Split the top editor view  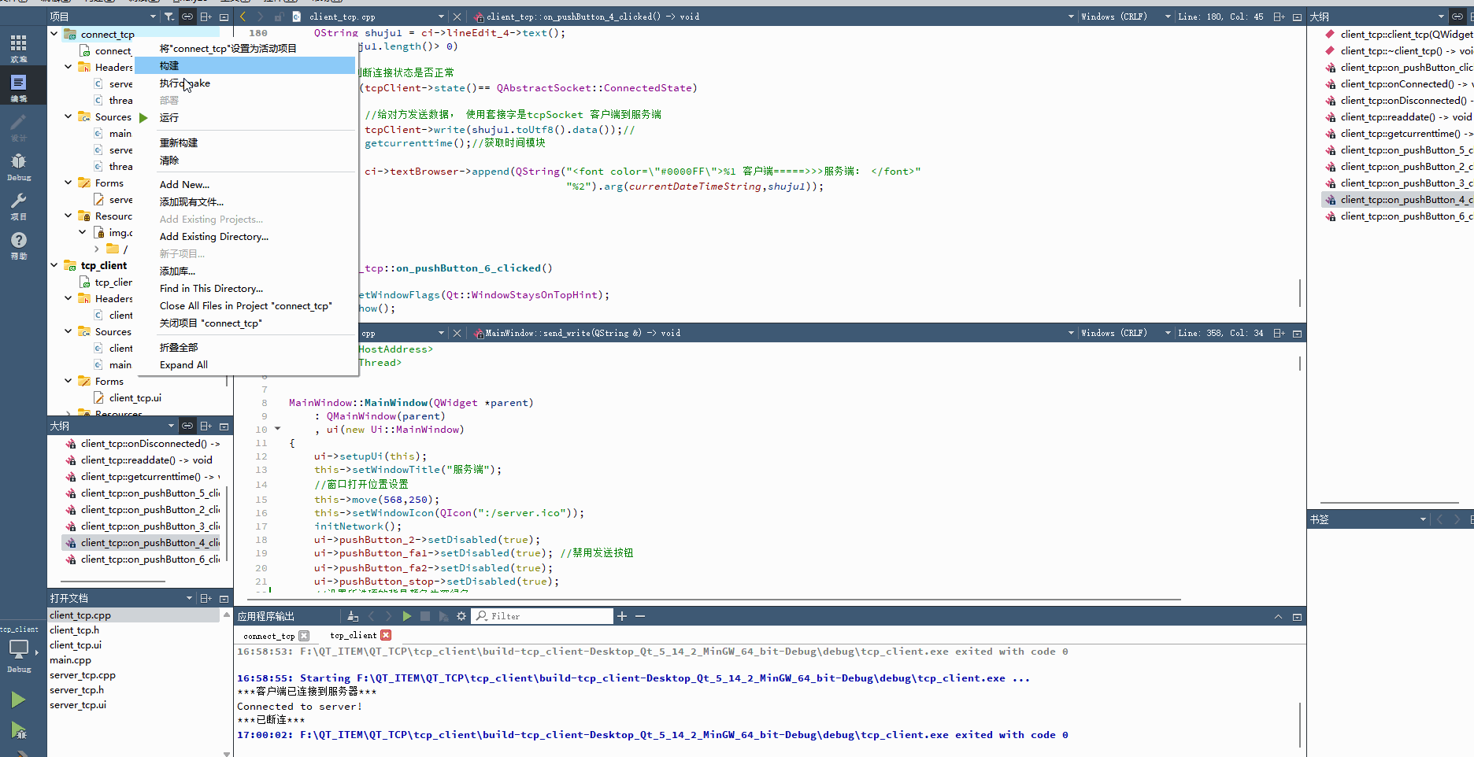tap(1279, 17)
